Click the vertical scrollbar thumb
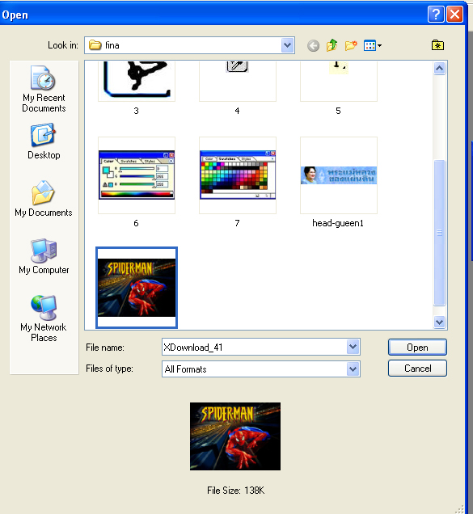This screenshot has height=514, width=473. tap(439, 233)
